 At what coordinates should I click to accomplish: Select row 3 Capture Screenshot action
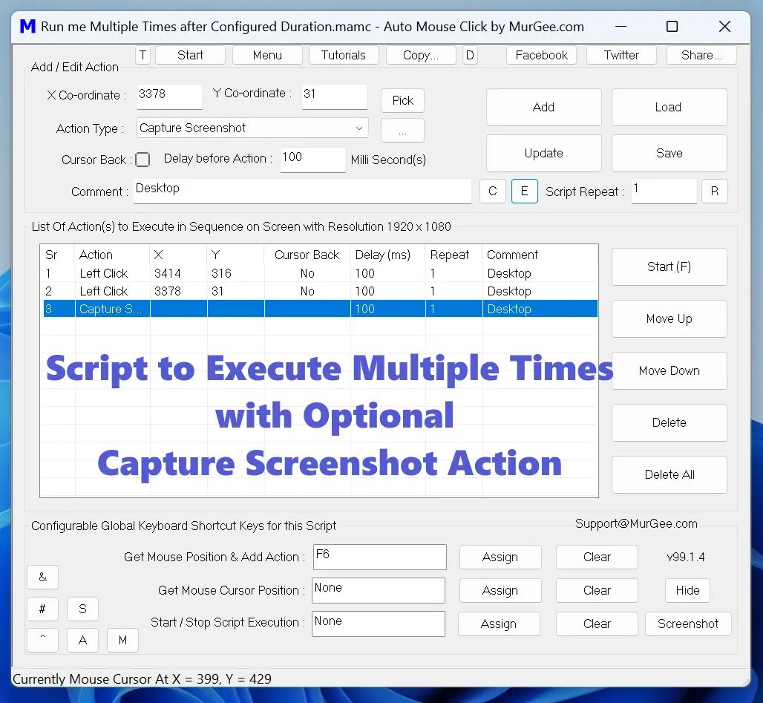320,309
